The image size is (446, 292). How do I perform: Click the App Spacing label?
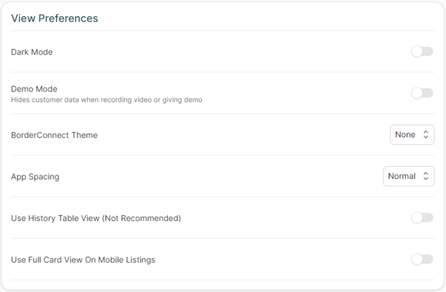(36, 176)
